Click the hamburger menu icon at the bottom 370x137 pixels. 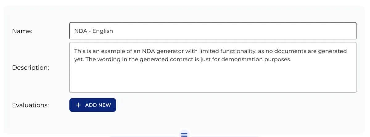(184, 135)
